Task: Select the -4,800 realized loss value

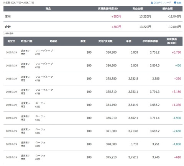Action: tap(177, 144)
